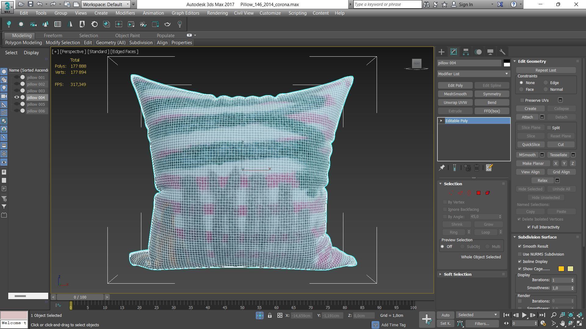Play the animation
The image size is (586, 329).
(x=524, y=315)
